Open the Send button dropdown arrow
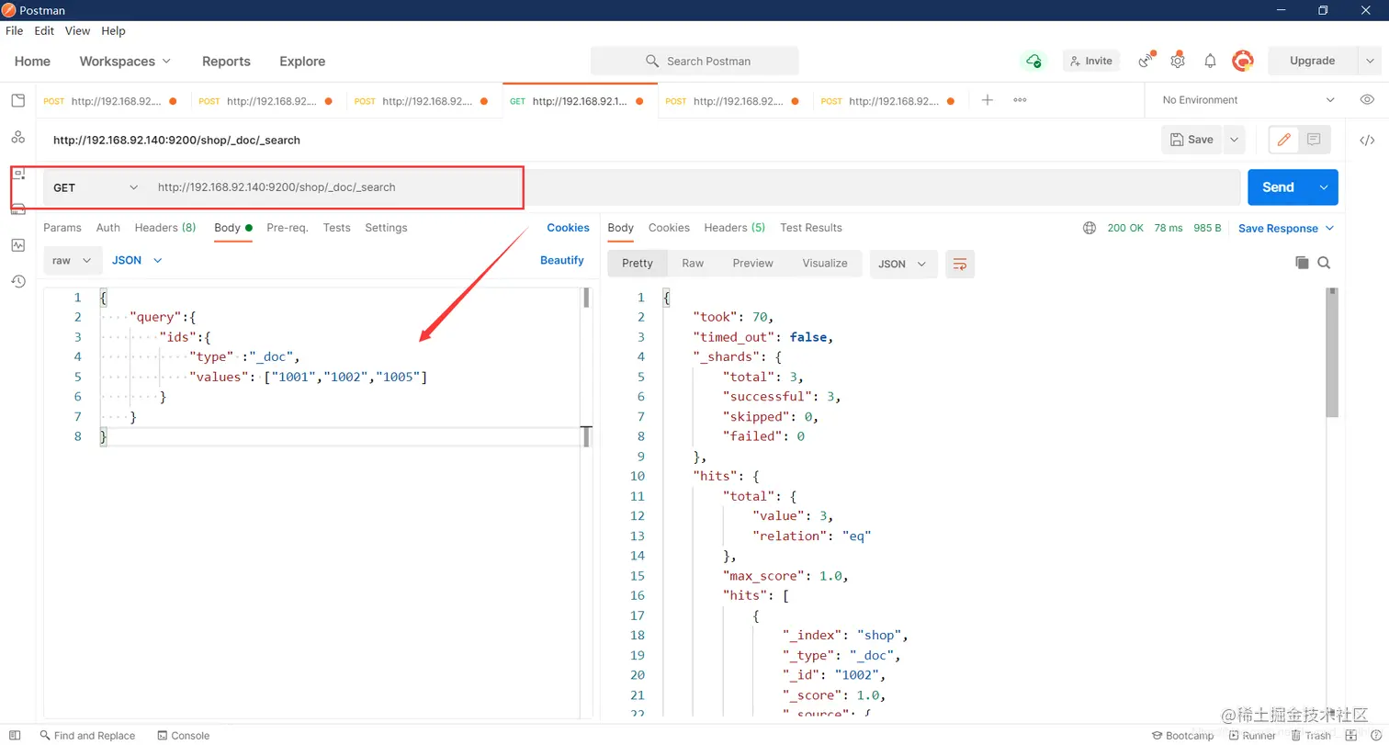This screenshot has width=1389, height=745. [1324, 187]
